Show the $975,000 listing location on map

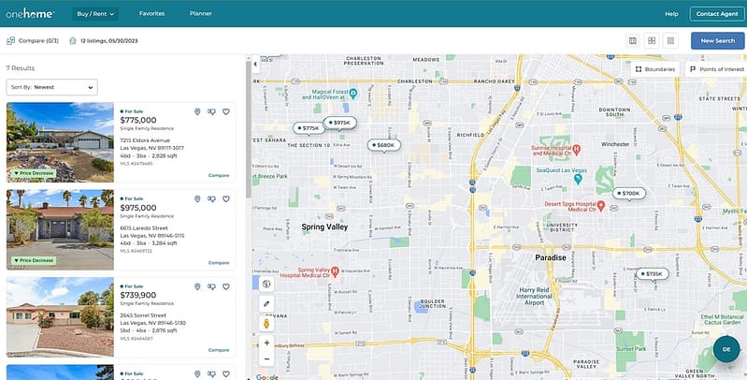click(197, 198)
